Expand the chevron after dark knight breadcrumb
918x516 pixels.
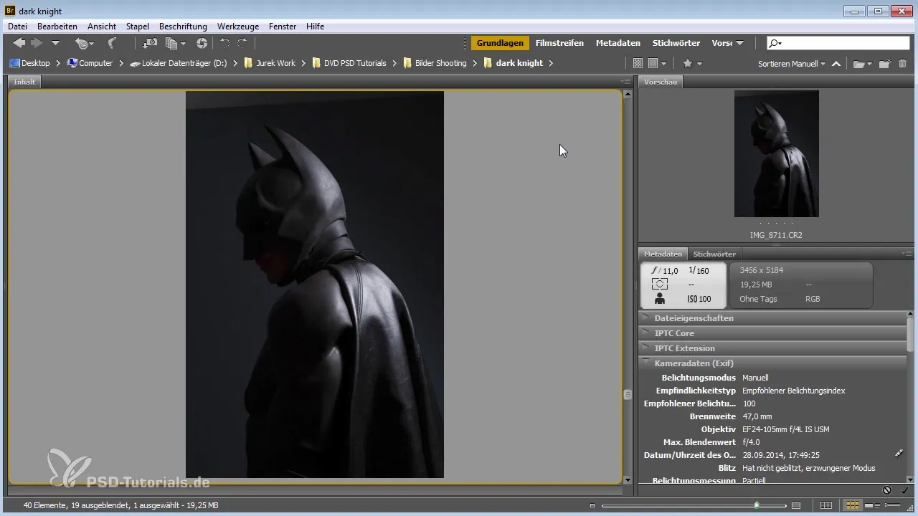click(551, 63)
